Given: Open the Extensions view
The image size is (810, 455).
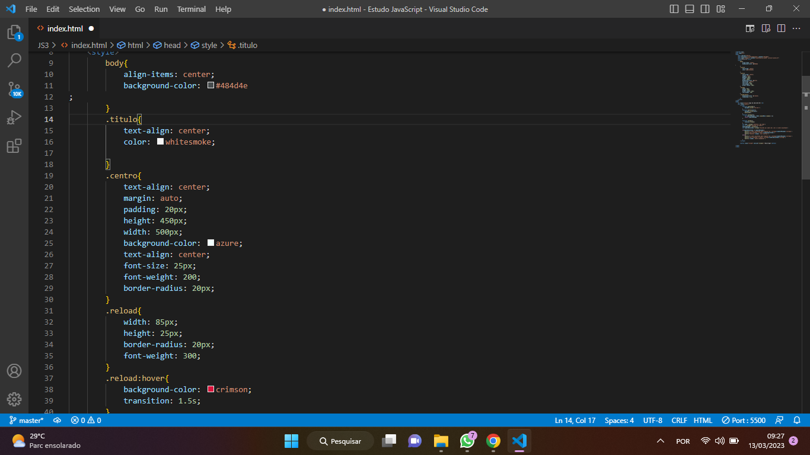Looking at the screenshot, I should point(14,146).
